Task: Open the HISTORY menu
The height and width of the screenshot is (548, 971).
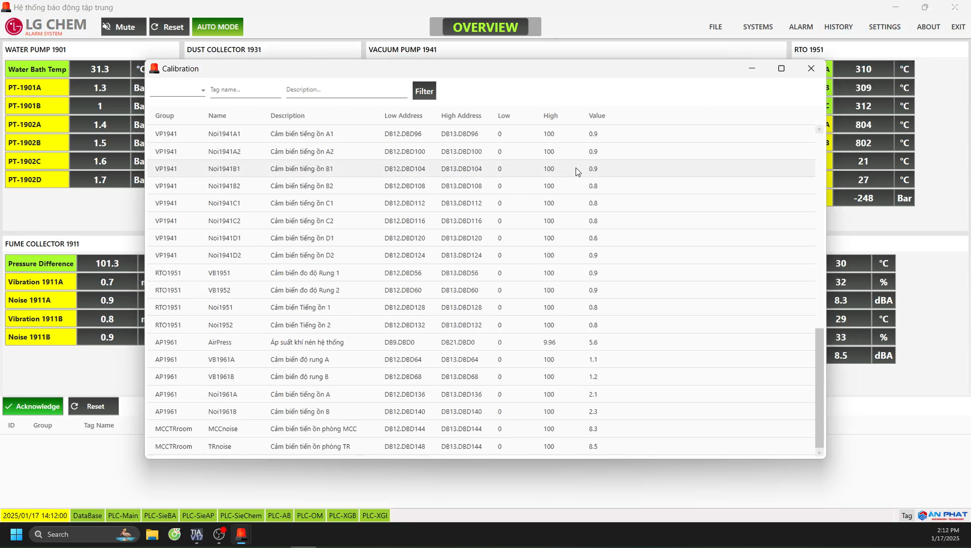Action: tap(838, 27)
